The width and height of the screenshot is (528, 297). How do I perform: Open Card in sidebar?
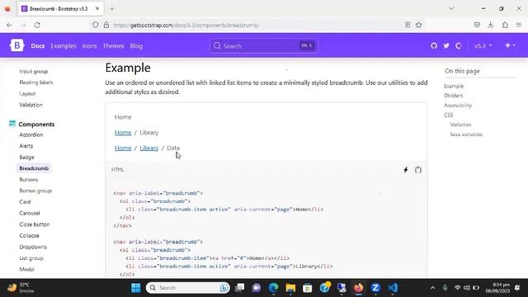click(x=25, y=202)
